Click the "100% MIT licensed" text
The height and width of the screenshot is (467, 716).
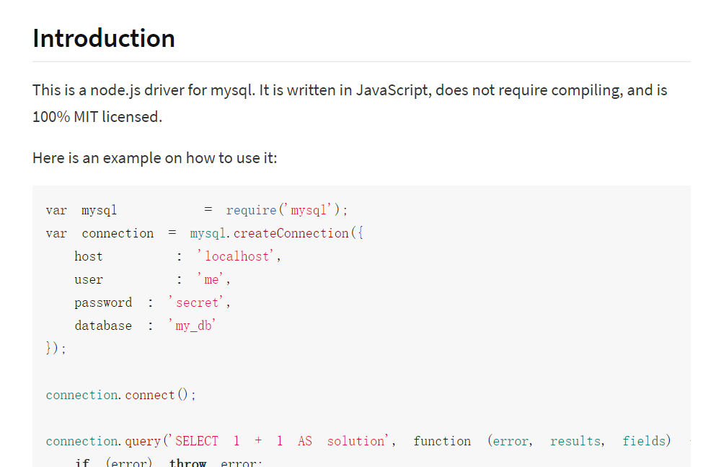tap(97, 116)
